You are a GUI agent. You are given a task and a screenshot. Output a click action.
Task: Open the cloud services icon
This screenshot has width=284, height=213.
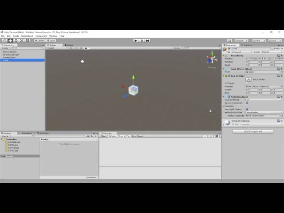pos(229,40)
